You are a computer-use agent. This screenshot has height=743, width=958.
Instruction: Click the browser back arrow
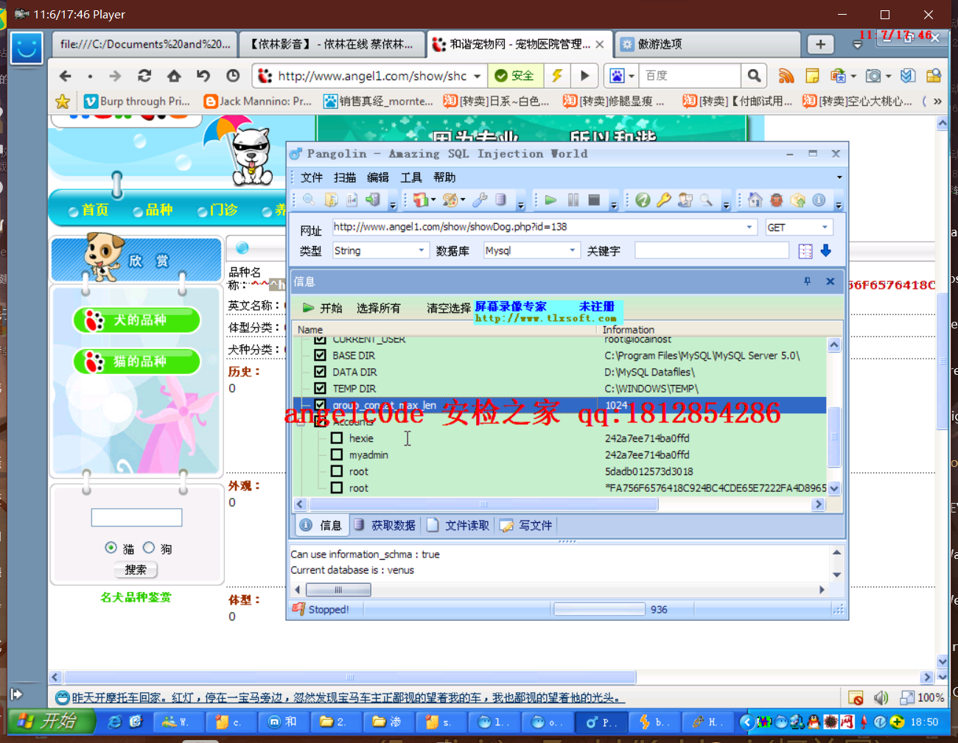pos(66,76)
